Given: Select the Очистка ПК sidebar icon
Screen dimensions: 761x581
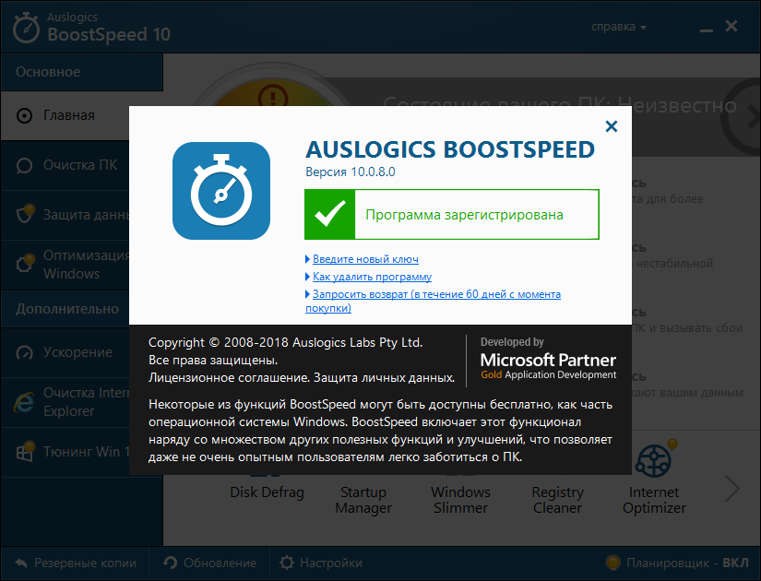Looking at the screenshot, I should point(23,165).
